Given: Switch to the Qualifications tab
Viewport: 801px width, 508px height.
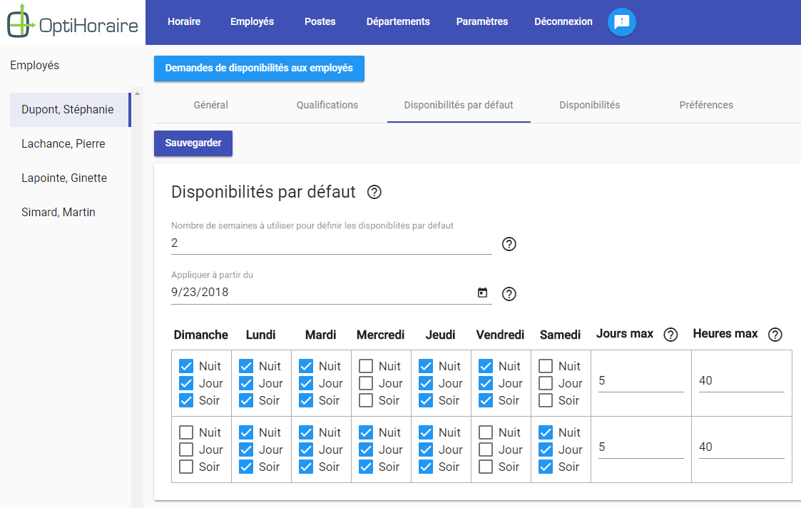Looking at the screenshot, I should tap(327, 106).
